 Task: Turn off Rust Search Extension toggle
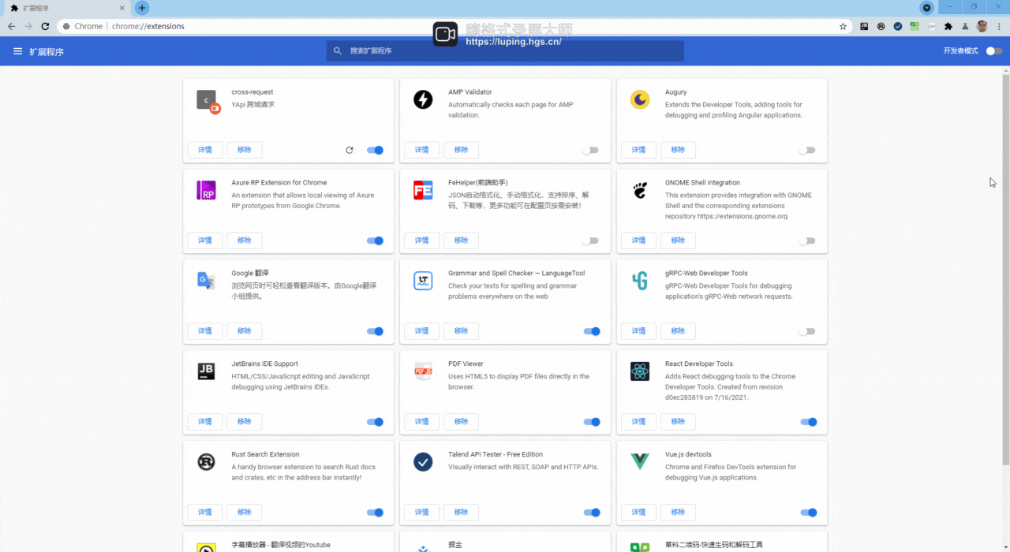[x=375, y=513]
